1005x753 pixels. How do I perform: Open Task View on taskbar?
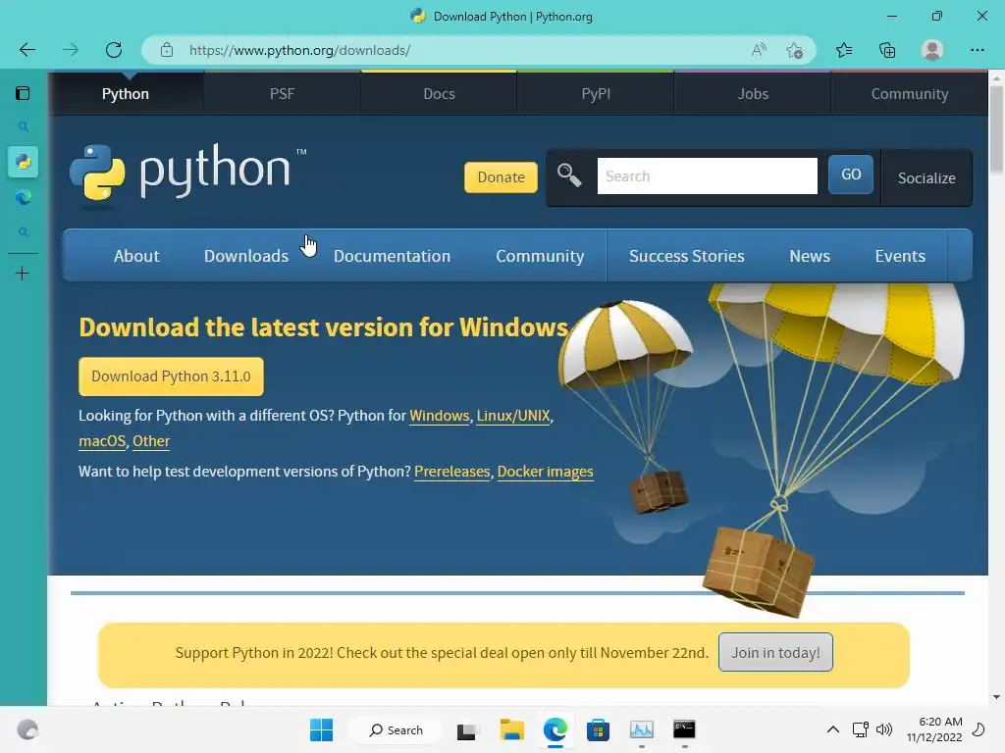pyautogui.click(x=466, y=730)
